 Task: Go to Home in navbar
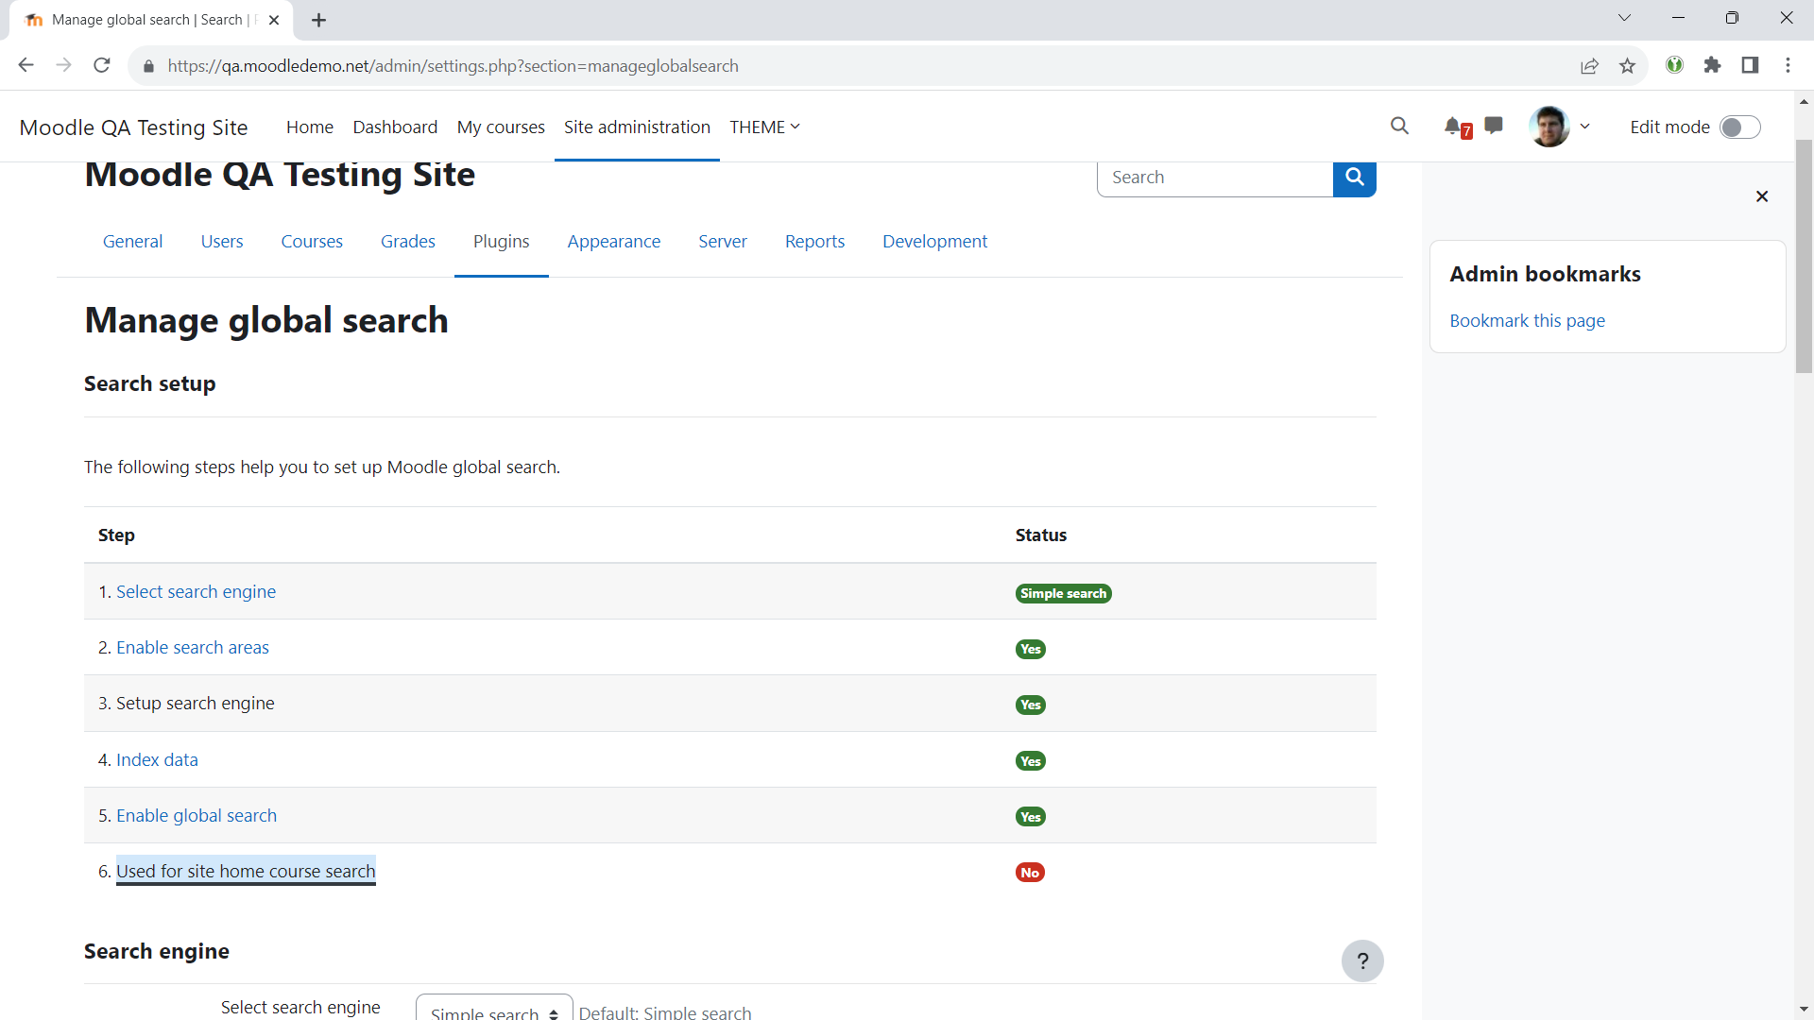tap(310, 127)
